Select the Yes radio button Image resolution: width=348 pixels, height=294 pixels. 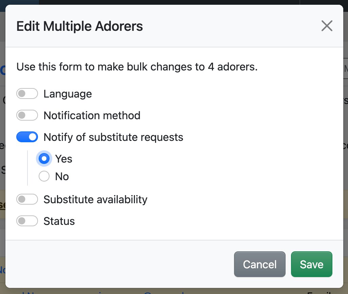click(x=44, y=159)
